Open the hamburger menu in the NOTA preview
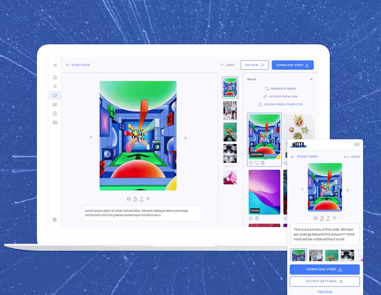 click(x=357, y=145)
